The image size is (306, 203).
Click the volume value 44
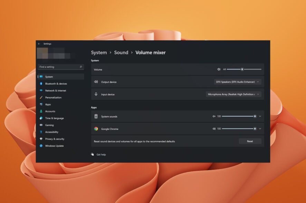coord(224,69)
